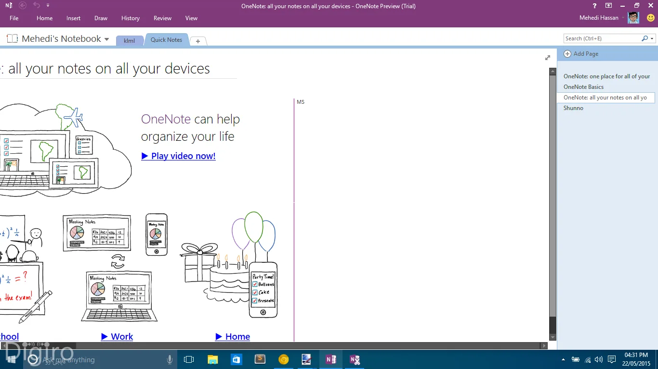Click the MS author tag in the note
The height and width of the screenshot is (369, 658).
(x=301, y=102)
